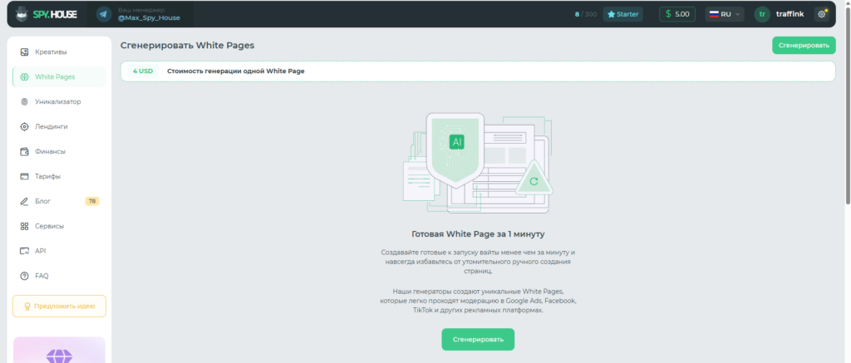
Task: Click center Сгенерировать button below description
Action: pyautogui.click(x=478, y=340)
